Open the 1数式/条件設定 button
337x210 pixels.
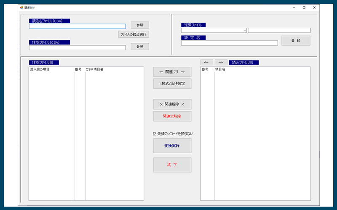coord(172,83)
